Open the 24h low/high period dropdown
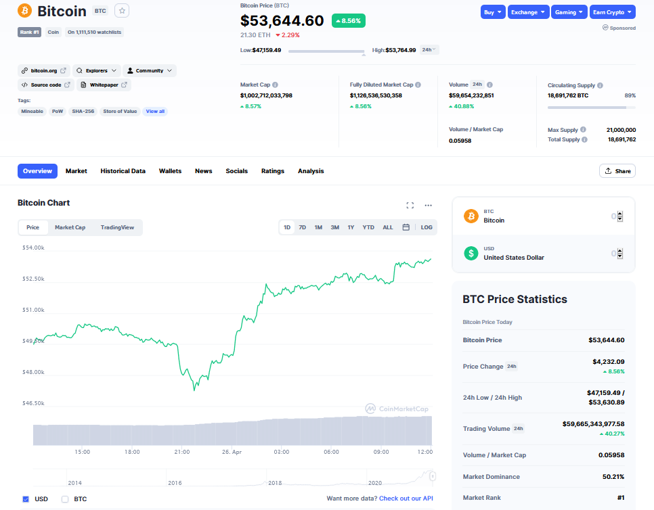The image size is (654, 510). point(429,49)
